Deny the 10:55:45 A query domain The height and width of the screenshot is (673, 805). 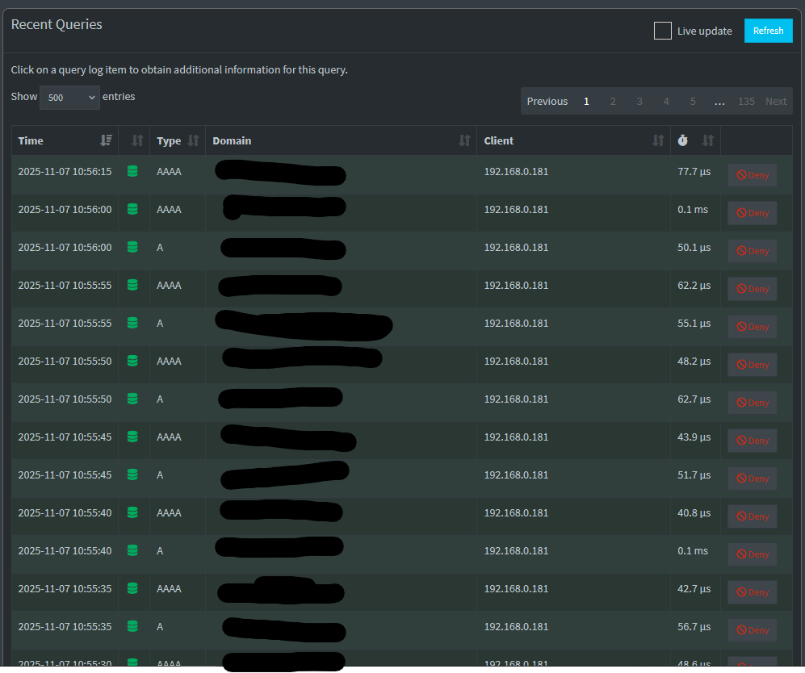(x=753, y=479)
